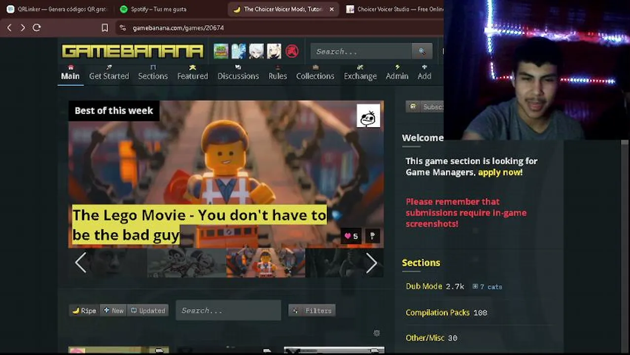This screenshot has height=355, width=630.
Task: Open the green game icon shortcut
Action: pyautogui.click(x=221, y=51)
